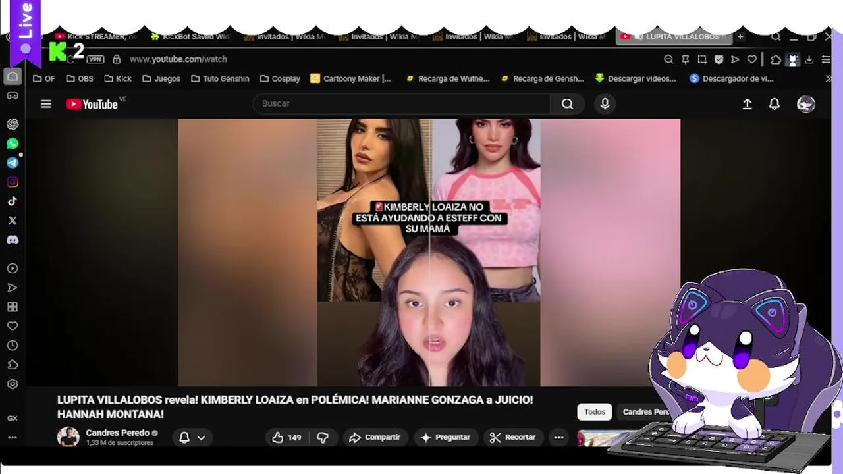Open more actions three-dot menu under video
Viewport: 843px width, 474px height.
pos(558,437)
